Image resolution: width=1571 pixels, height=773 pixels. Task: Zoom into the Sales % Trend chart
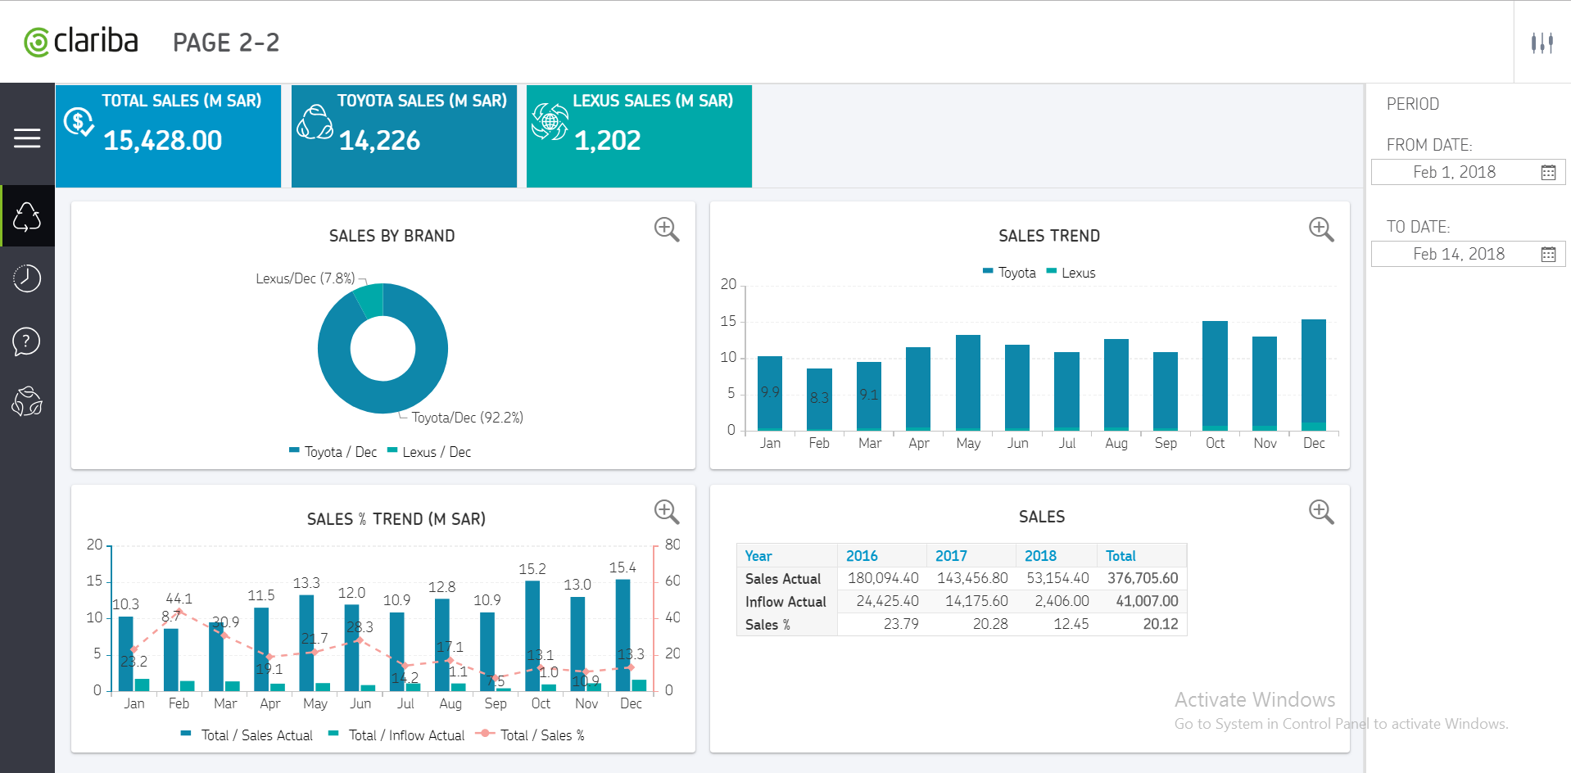tap(667, 512)
